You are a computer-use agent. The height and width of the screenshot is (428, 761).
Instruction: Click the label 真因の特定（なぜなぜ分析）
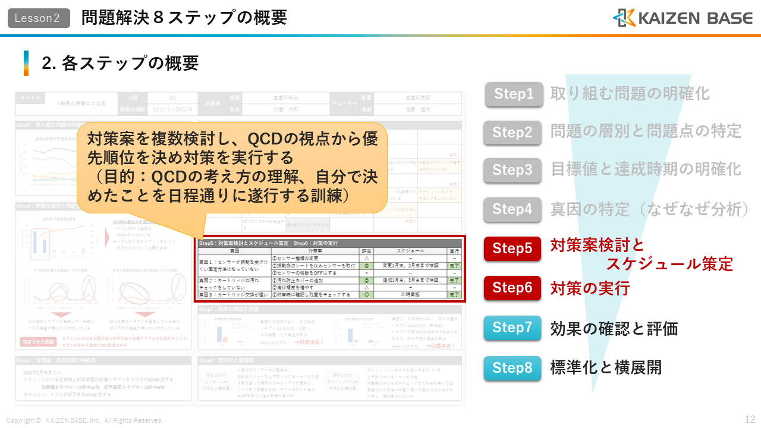[x=650, y=209]
